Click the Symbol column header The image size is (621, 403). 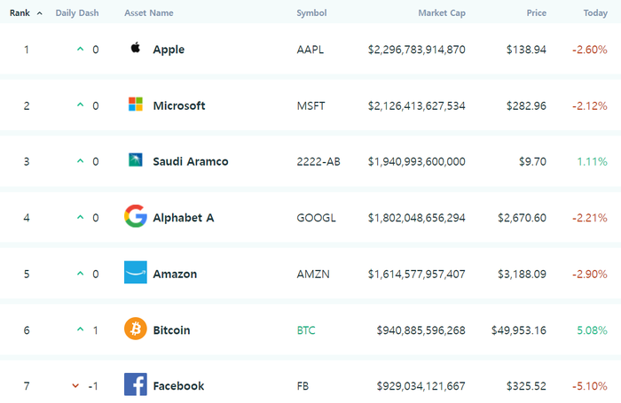(x=311, y=13)
